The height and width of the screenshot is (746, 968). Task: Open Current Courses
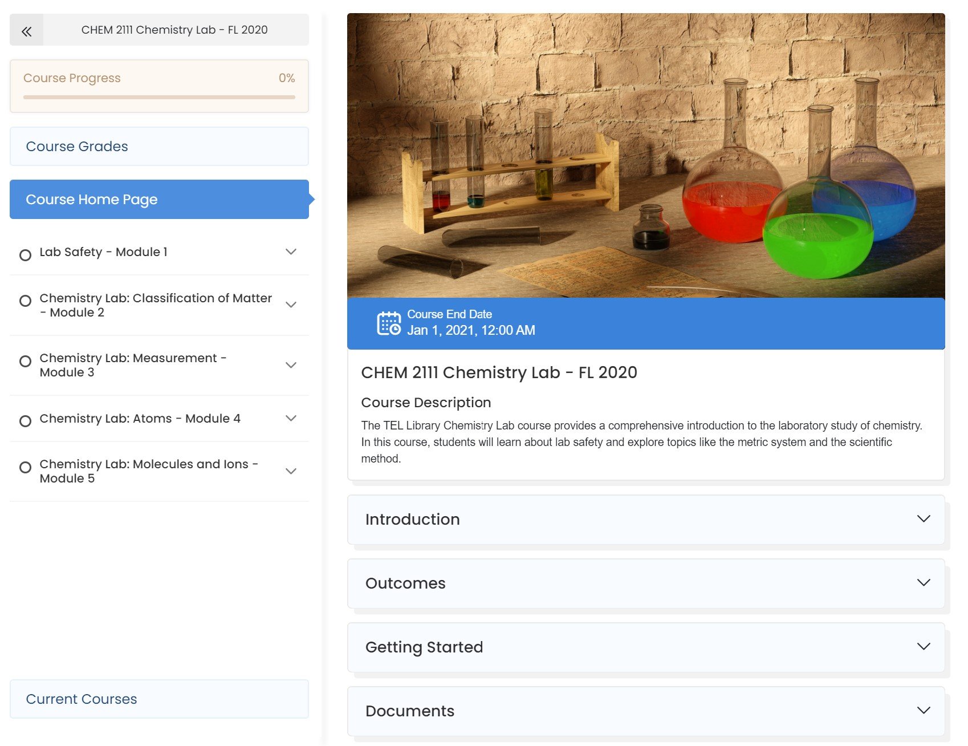pos(159,699)
